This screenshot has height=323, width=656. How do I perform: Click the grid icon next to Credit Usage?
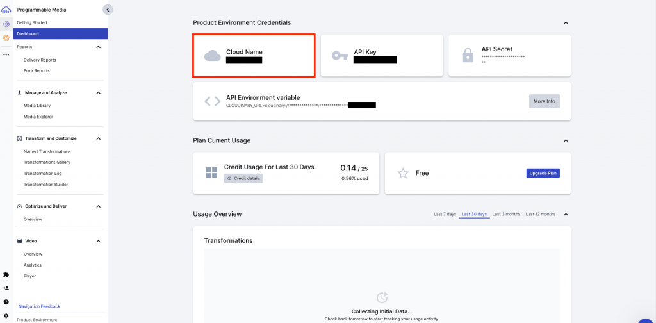click(211, 172)
